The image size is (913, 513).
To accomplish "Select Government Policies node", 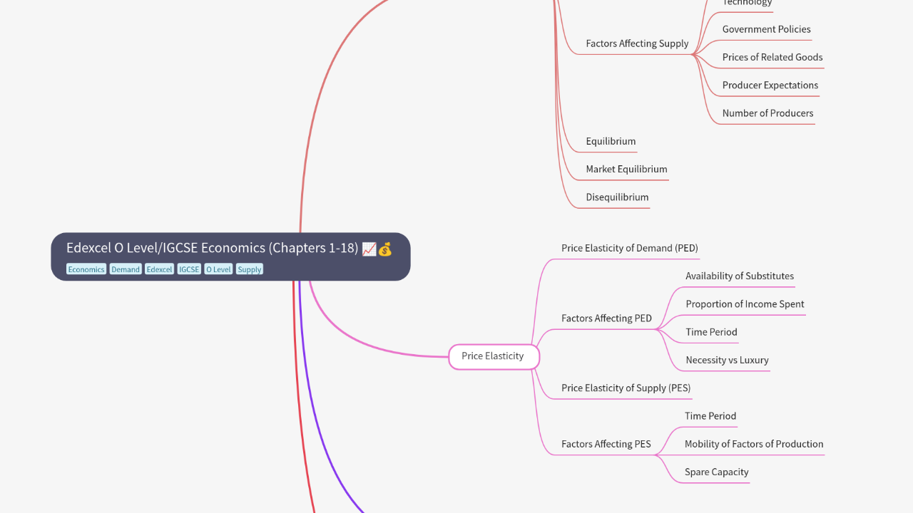I will (766, 29).
